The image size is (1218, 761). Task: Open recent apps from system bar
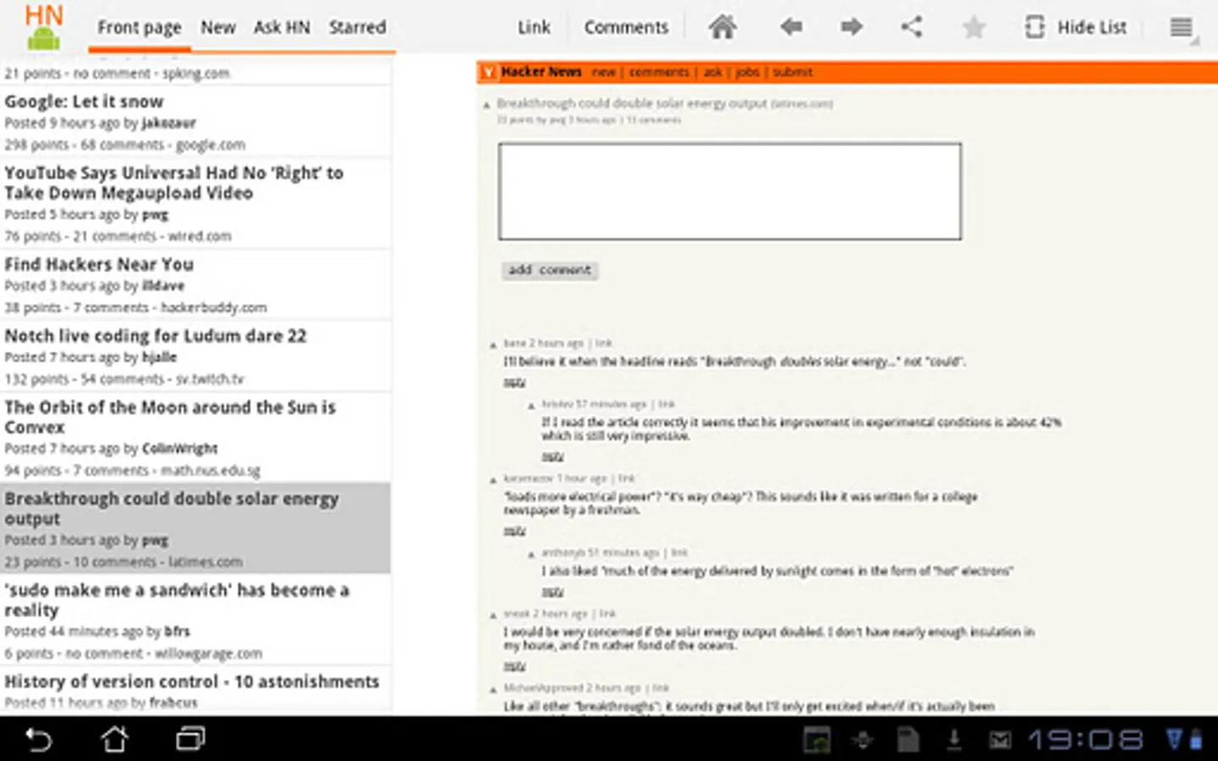point(190,740)
